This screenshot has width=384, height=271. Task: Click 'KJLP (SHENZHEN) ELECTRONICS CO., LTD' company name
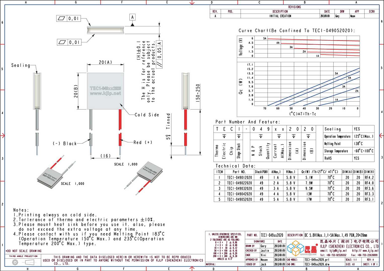pos(349,246)
